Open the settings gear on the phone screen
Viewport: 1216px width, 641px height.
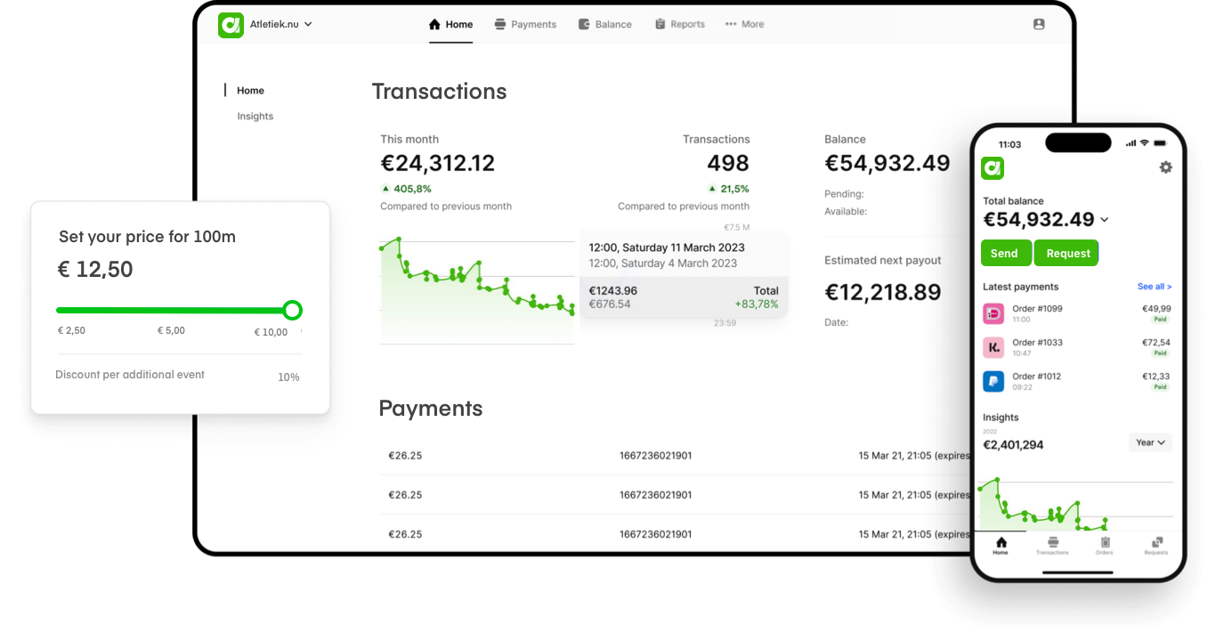click(1166, 166)
